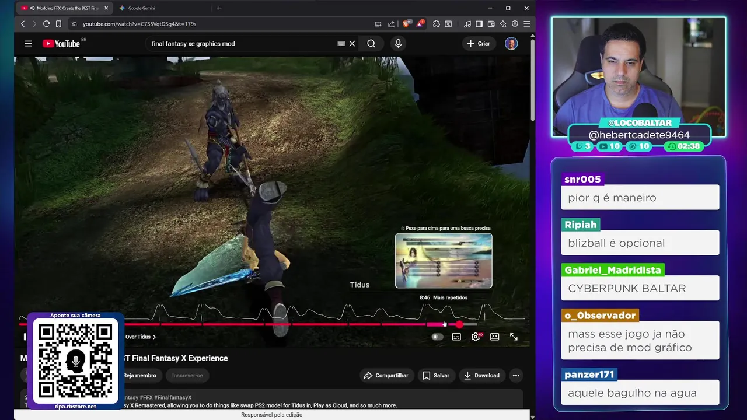The width and height of the screenshot is (747, 420).
Task: Open the browser main menu
Action: 527,24
